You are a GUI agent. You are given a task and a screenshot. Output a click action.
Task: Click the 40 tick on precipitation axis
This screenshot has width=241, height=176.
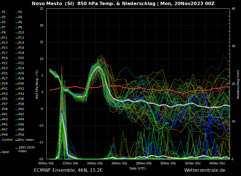[233, 8]
